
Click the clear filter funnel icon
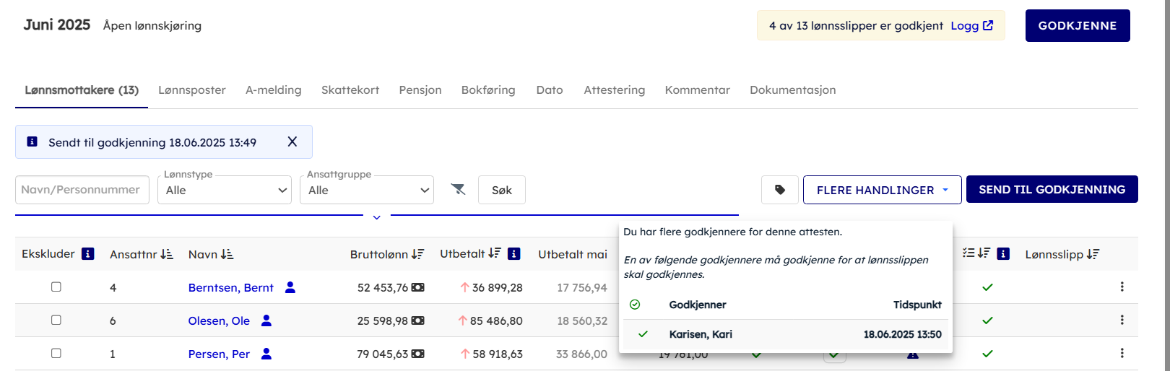458,190
